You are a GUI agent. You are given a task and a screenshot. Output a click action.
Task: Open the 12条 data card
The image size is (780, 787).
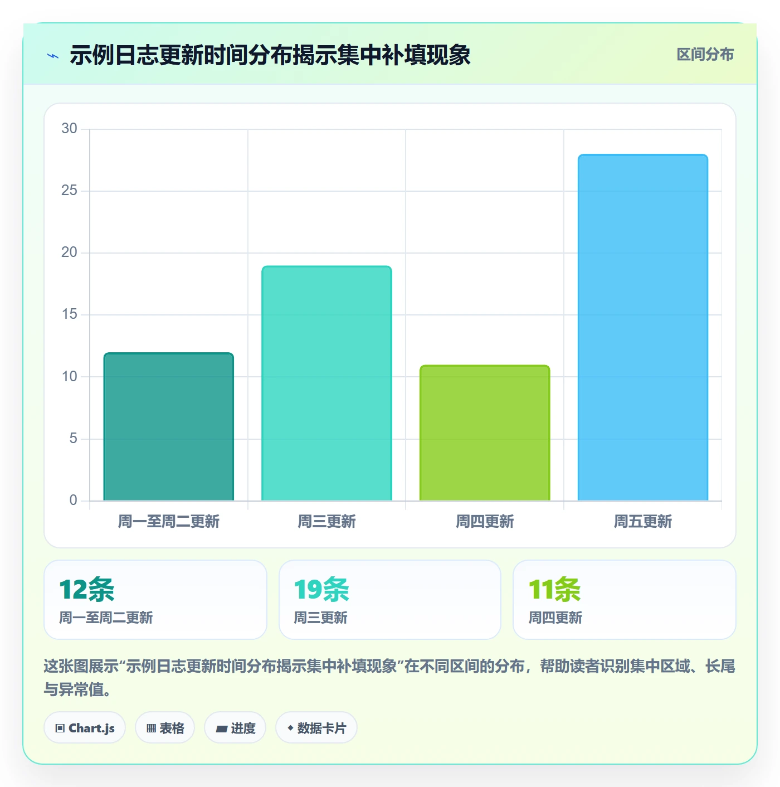155,600
